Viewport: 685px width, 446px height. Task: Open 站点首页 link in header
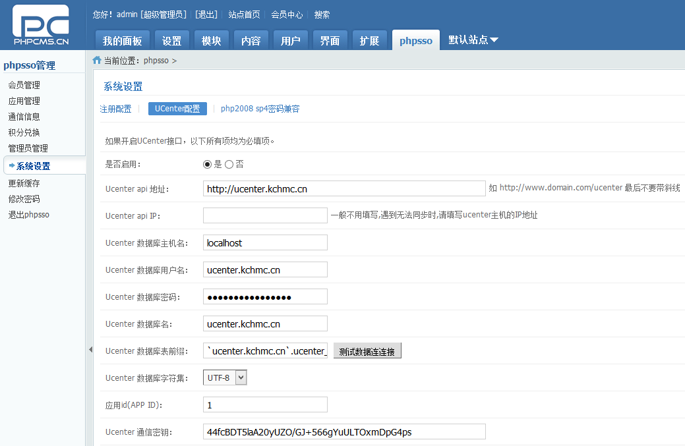pos(244,14)
